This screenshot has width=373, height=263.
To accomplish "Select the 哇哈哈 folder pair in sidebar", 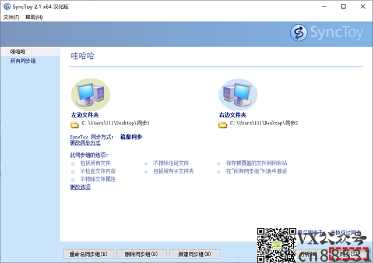I will (30, 52).
